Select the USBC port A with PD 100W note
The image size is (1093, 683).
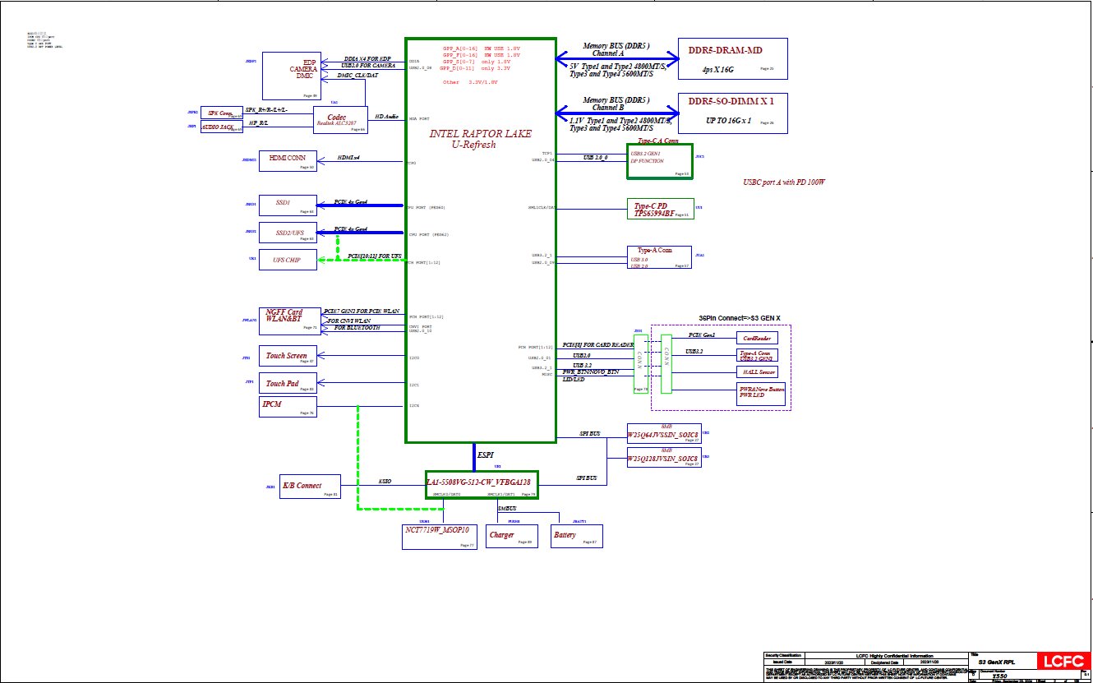(784, 182)
